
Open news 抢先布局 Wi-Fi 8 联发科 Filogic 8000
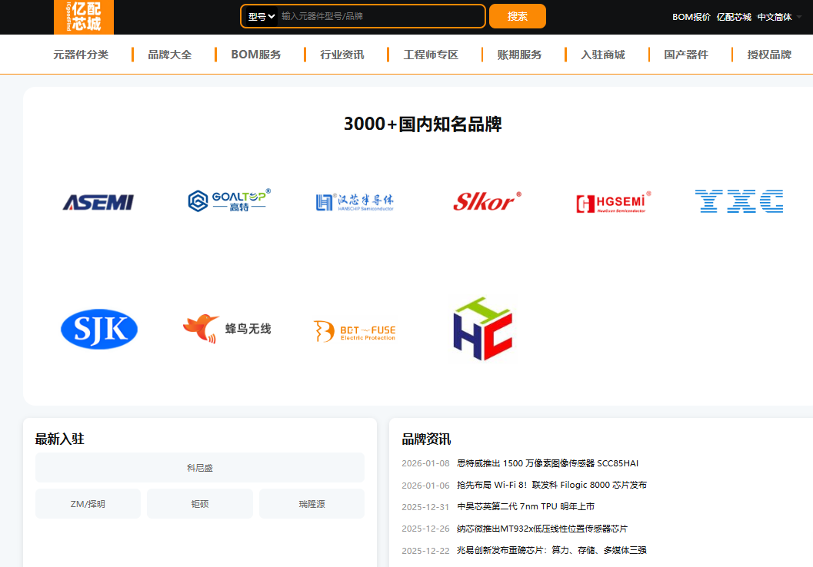tap(551, 485)
